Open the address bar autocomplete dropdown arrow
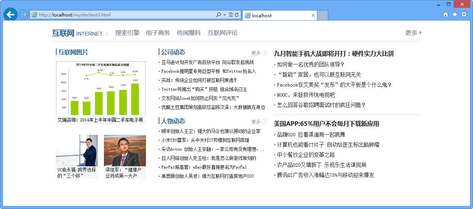This screenshot has height=209, width=473. (224, 15)
